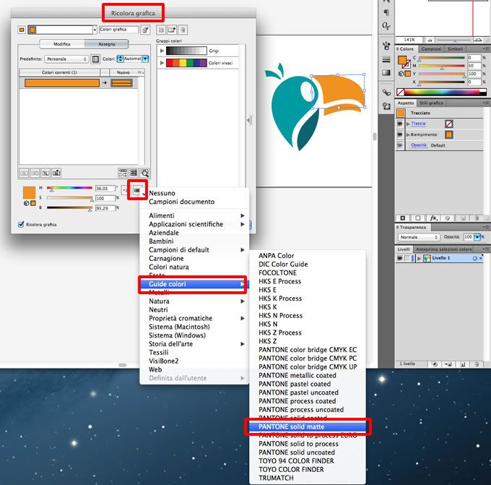The image size is (491, 485).
Task: Open the gradient panel icon in the dock
Action: (386, 73)
